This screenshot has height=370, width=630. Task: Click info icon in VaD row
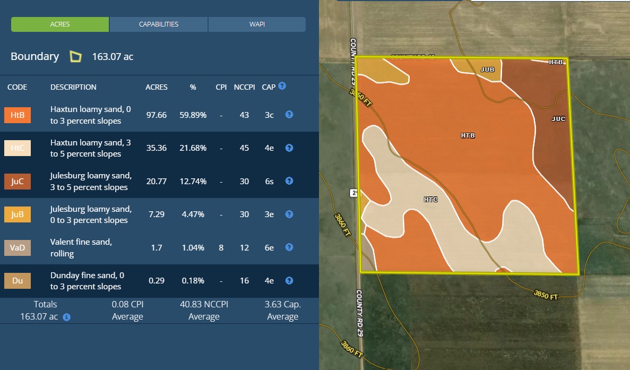289,247
